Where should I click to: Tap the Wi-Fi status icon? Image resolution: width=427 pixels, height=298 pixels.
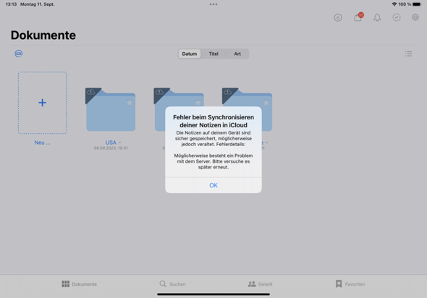tap(394, 4)
